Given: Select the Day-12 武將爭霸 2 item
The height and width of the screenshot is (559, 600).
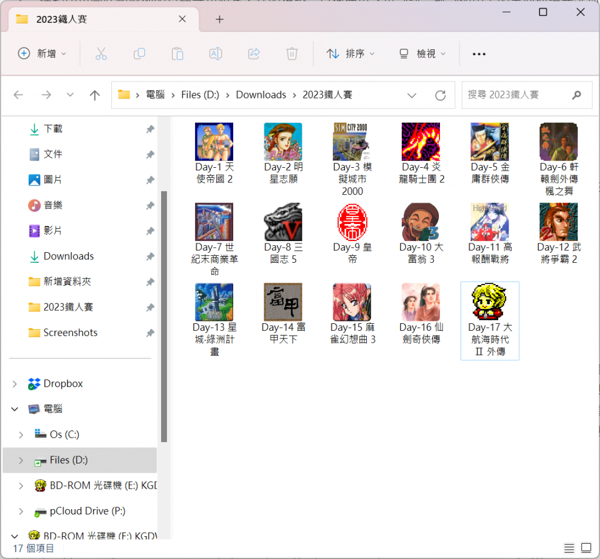Looking at the screenshot, I should (558, 233).
